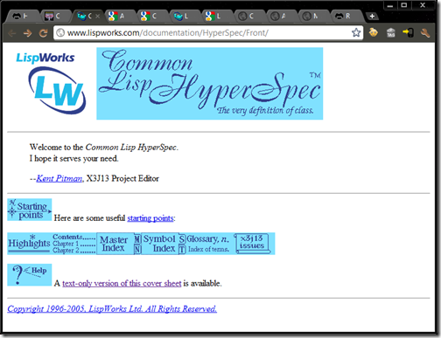Jump to letter T of Symbol Index
The height and width of the screenshot is (338, 441).
tap(182, 249)
